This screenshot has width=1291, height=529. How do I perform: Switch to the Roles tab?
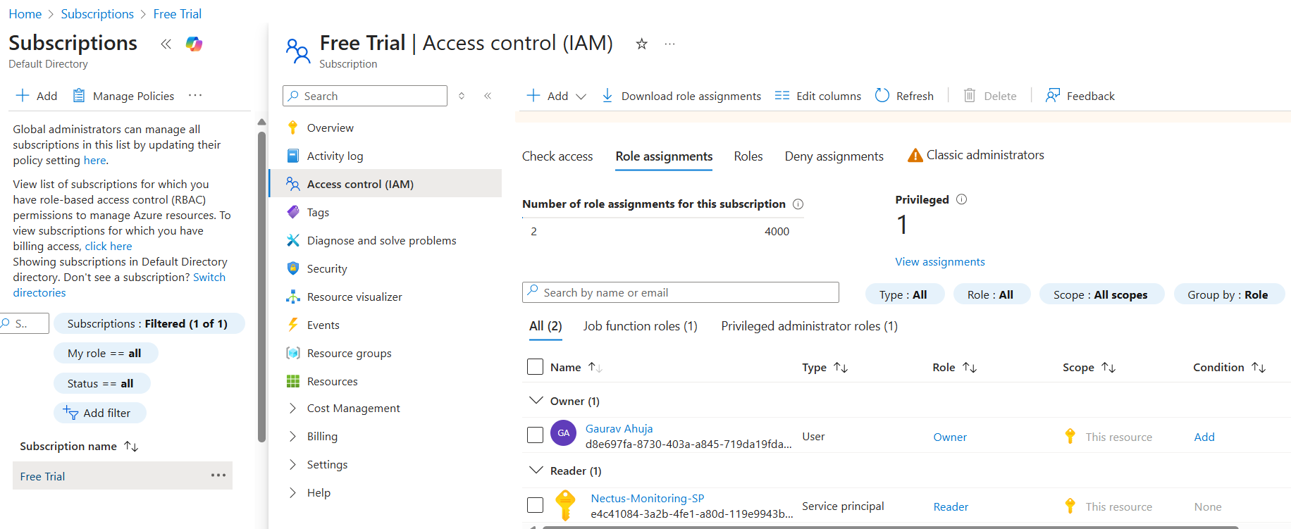coord(748,156)
